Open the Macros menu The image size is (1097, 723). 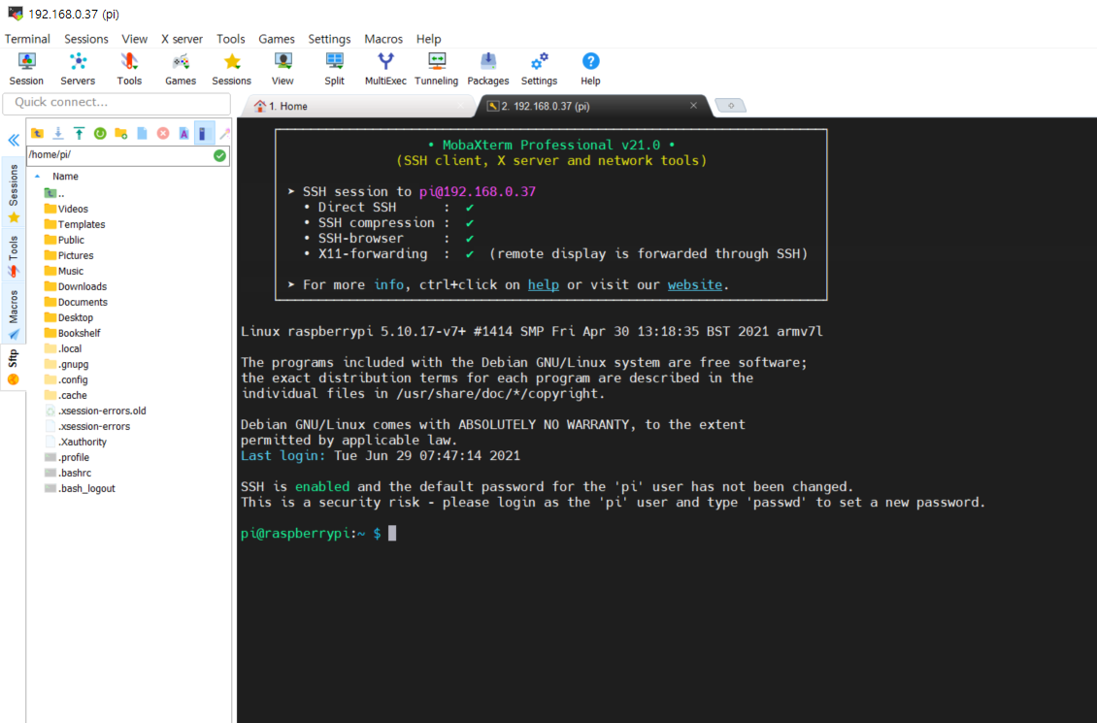(x=383, y=39)
